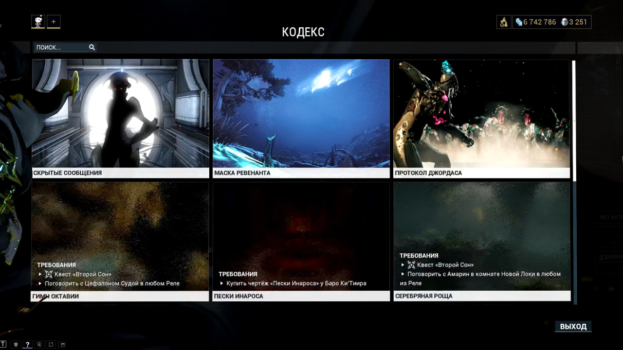The image size is (623, 350).
Task: Click the 3 251 platinum amount
Action: 578,22
